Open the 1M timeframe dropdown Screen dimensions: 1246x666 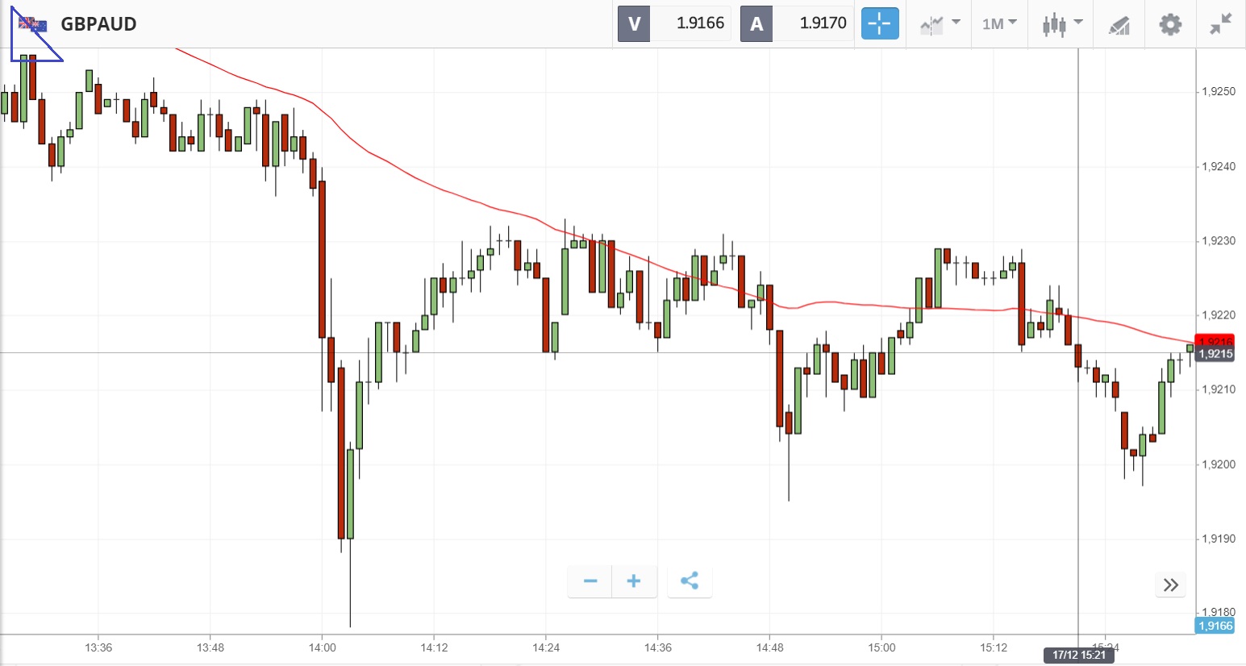(x=999, y=24)
